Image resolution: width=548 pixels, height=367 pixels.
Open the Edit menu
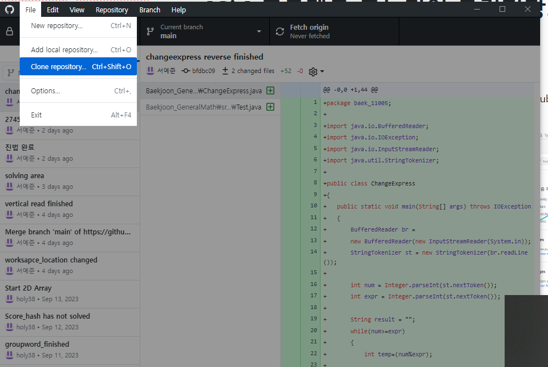click(x=52, y=10)
